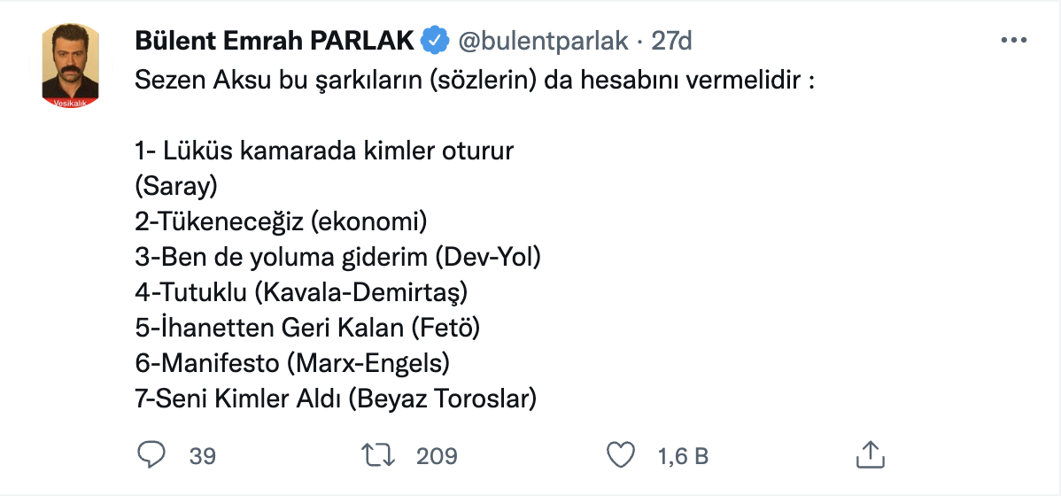Click the retweet arrows icon
This screenshot has width=1061, height=496.
coord(378,455)
